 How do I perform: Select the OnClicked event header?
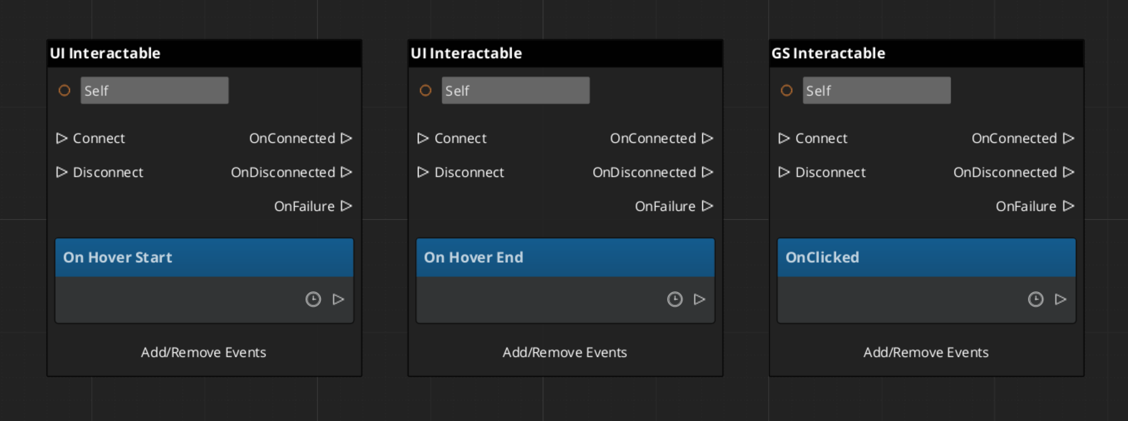926,257
